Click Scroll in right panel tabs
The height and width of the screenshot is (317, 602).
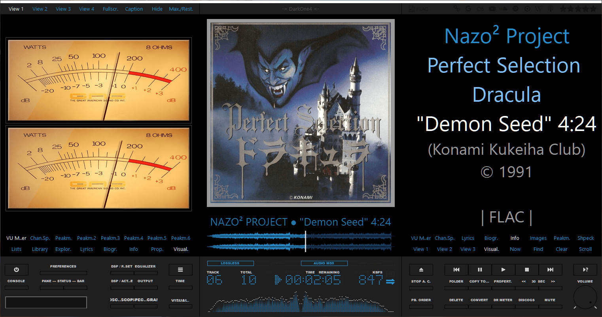click(585, 249)
